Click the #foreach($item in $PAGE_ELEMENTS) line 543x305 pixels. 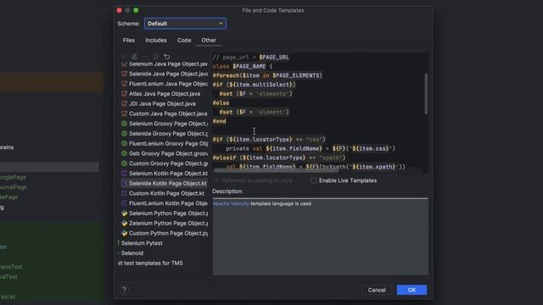(x=267, y=75)
